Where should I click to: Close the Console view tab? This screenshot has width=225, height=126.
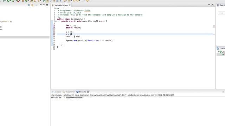click(x=88, y=92)
